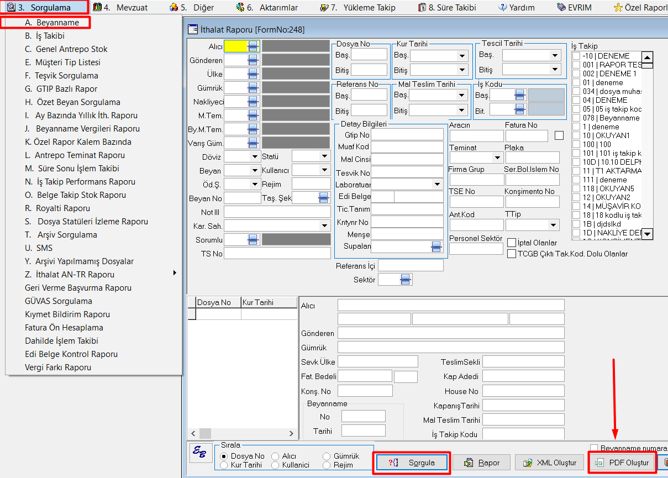Viewport: 668px width, 478px height.
Task: Open the Laboratuar dropdown list
Action: pos(437,185)
